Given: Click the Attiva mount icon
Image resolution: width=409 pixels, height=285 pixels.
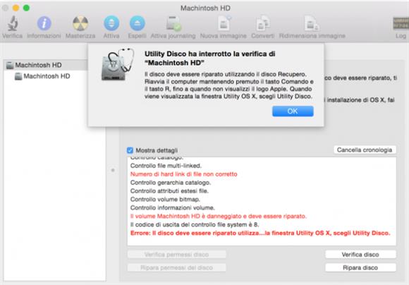Looking at the screenshot, I should click(111, 23).
